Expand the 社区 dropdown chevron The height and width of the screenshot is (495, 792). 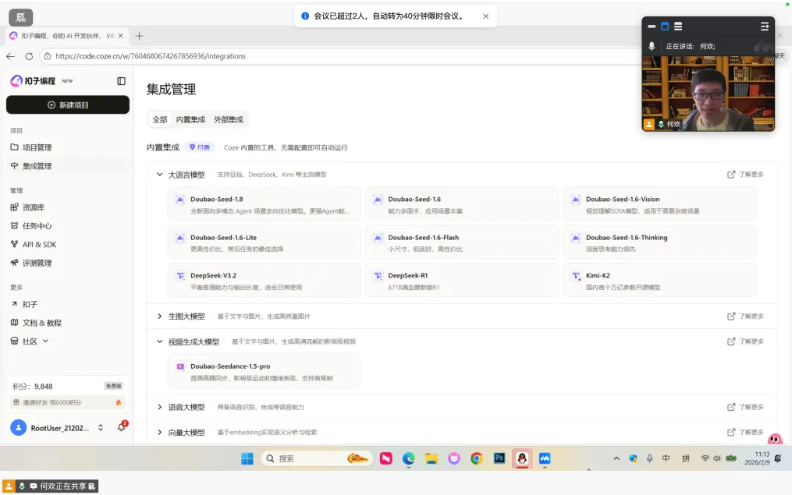pyautogui.click(x=45, y=341)
